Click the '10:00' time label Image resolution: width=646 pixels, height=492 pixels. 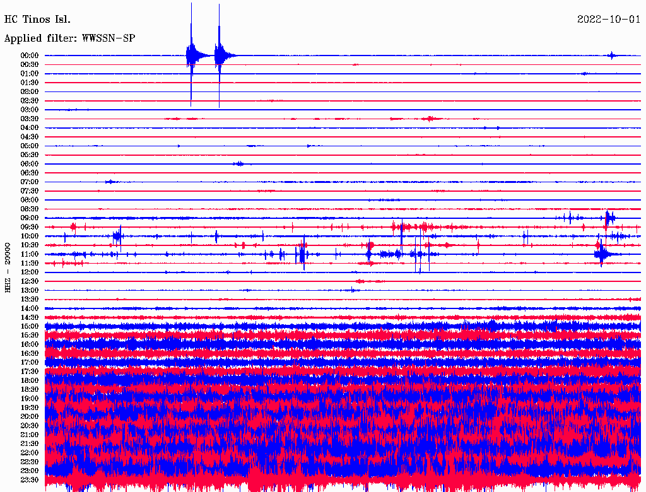(30, 236)
